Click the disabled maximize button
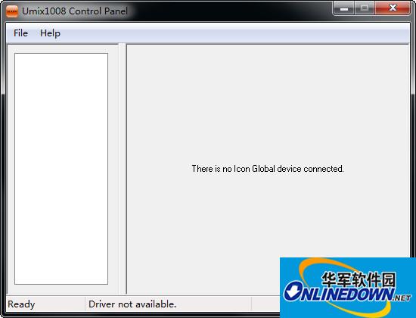416x318 pixels. point(365,8)
